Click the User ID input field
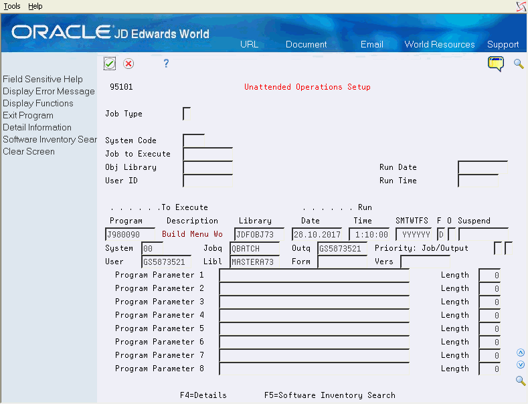 tap(207, 181)
